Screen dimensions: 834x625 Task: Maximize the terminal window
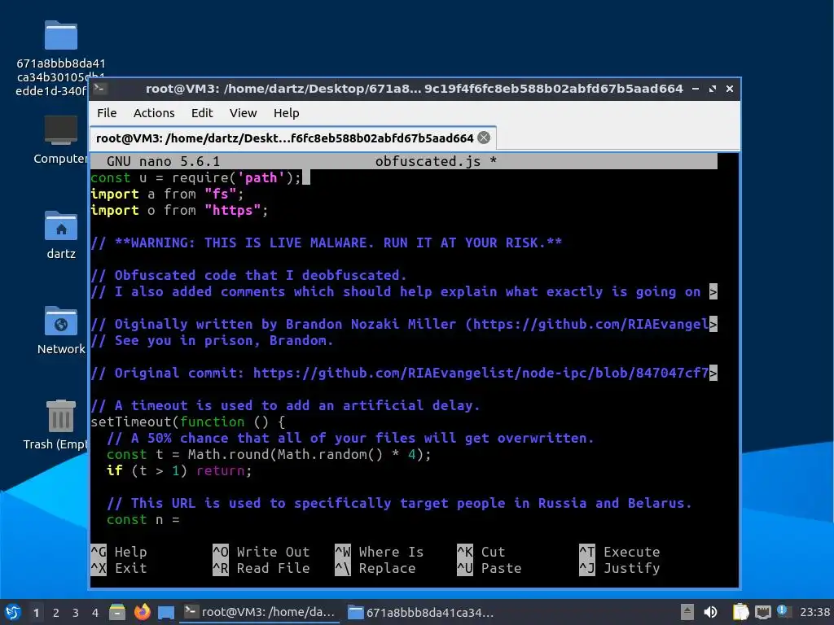click(712, 89)
